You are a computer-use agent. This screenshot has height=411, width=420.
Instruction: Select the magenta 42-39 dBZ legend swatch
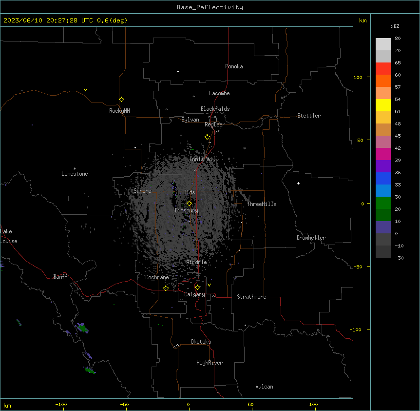(383, 154)
